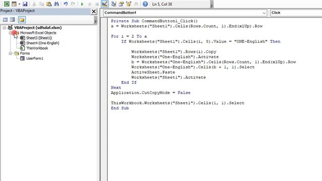
Task: Click the 'End Sub' line
Action: coord(120,108)
